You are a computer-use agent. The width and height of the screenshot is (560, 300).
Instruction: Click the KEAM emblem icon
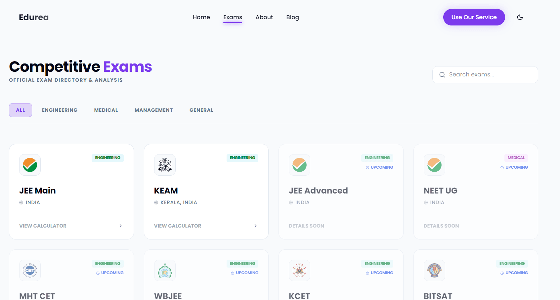click(165, 165)
